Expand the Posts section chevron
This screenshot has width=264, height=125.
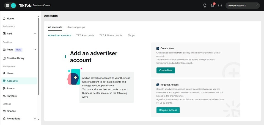click(35, 50)
